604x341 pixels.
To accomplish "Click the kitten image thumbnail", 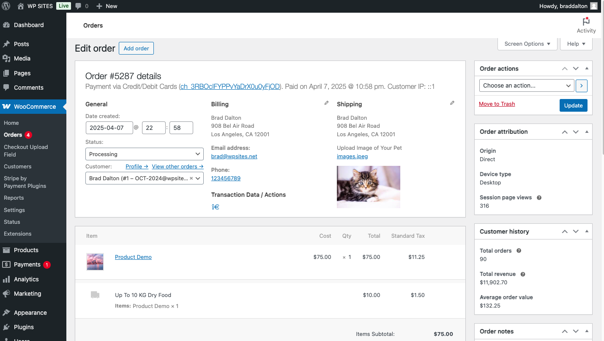I will tap(368, 187).
